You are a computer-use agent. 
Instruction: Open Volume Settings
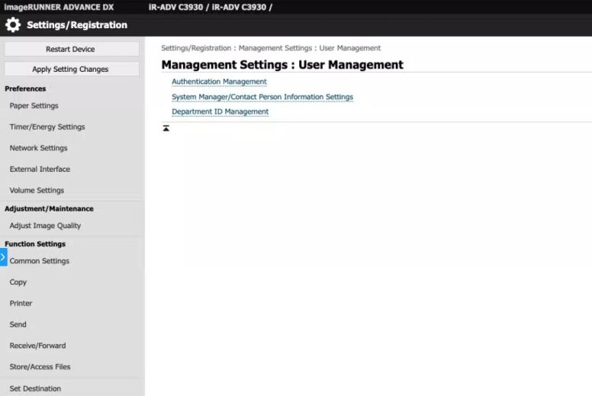37,191
